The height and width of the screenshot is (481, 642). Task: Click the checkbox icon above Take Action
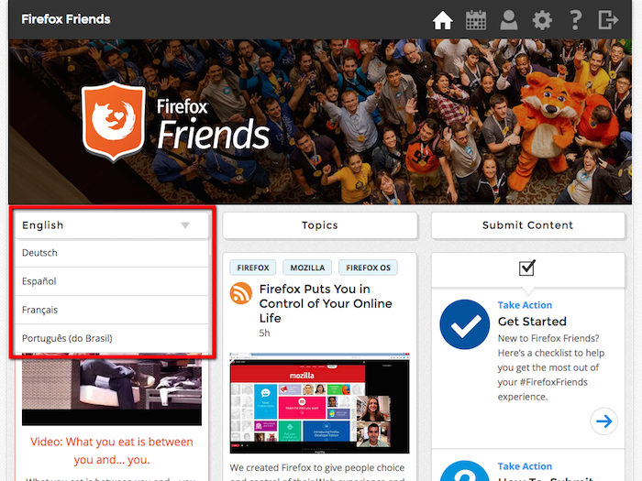527,268
